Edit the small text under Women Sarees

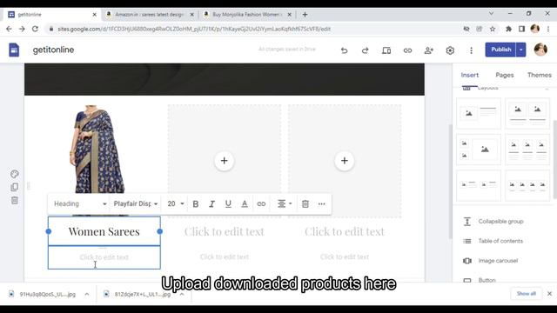click(104, 257)
